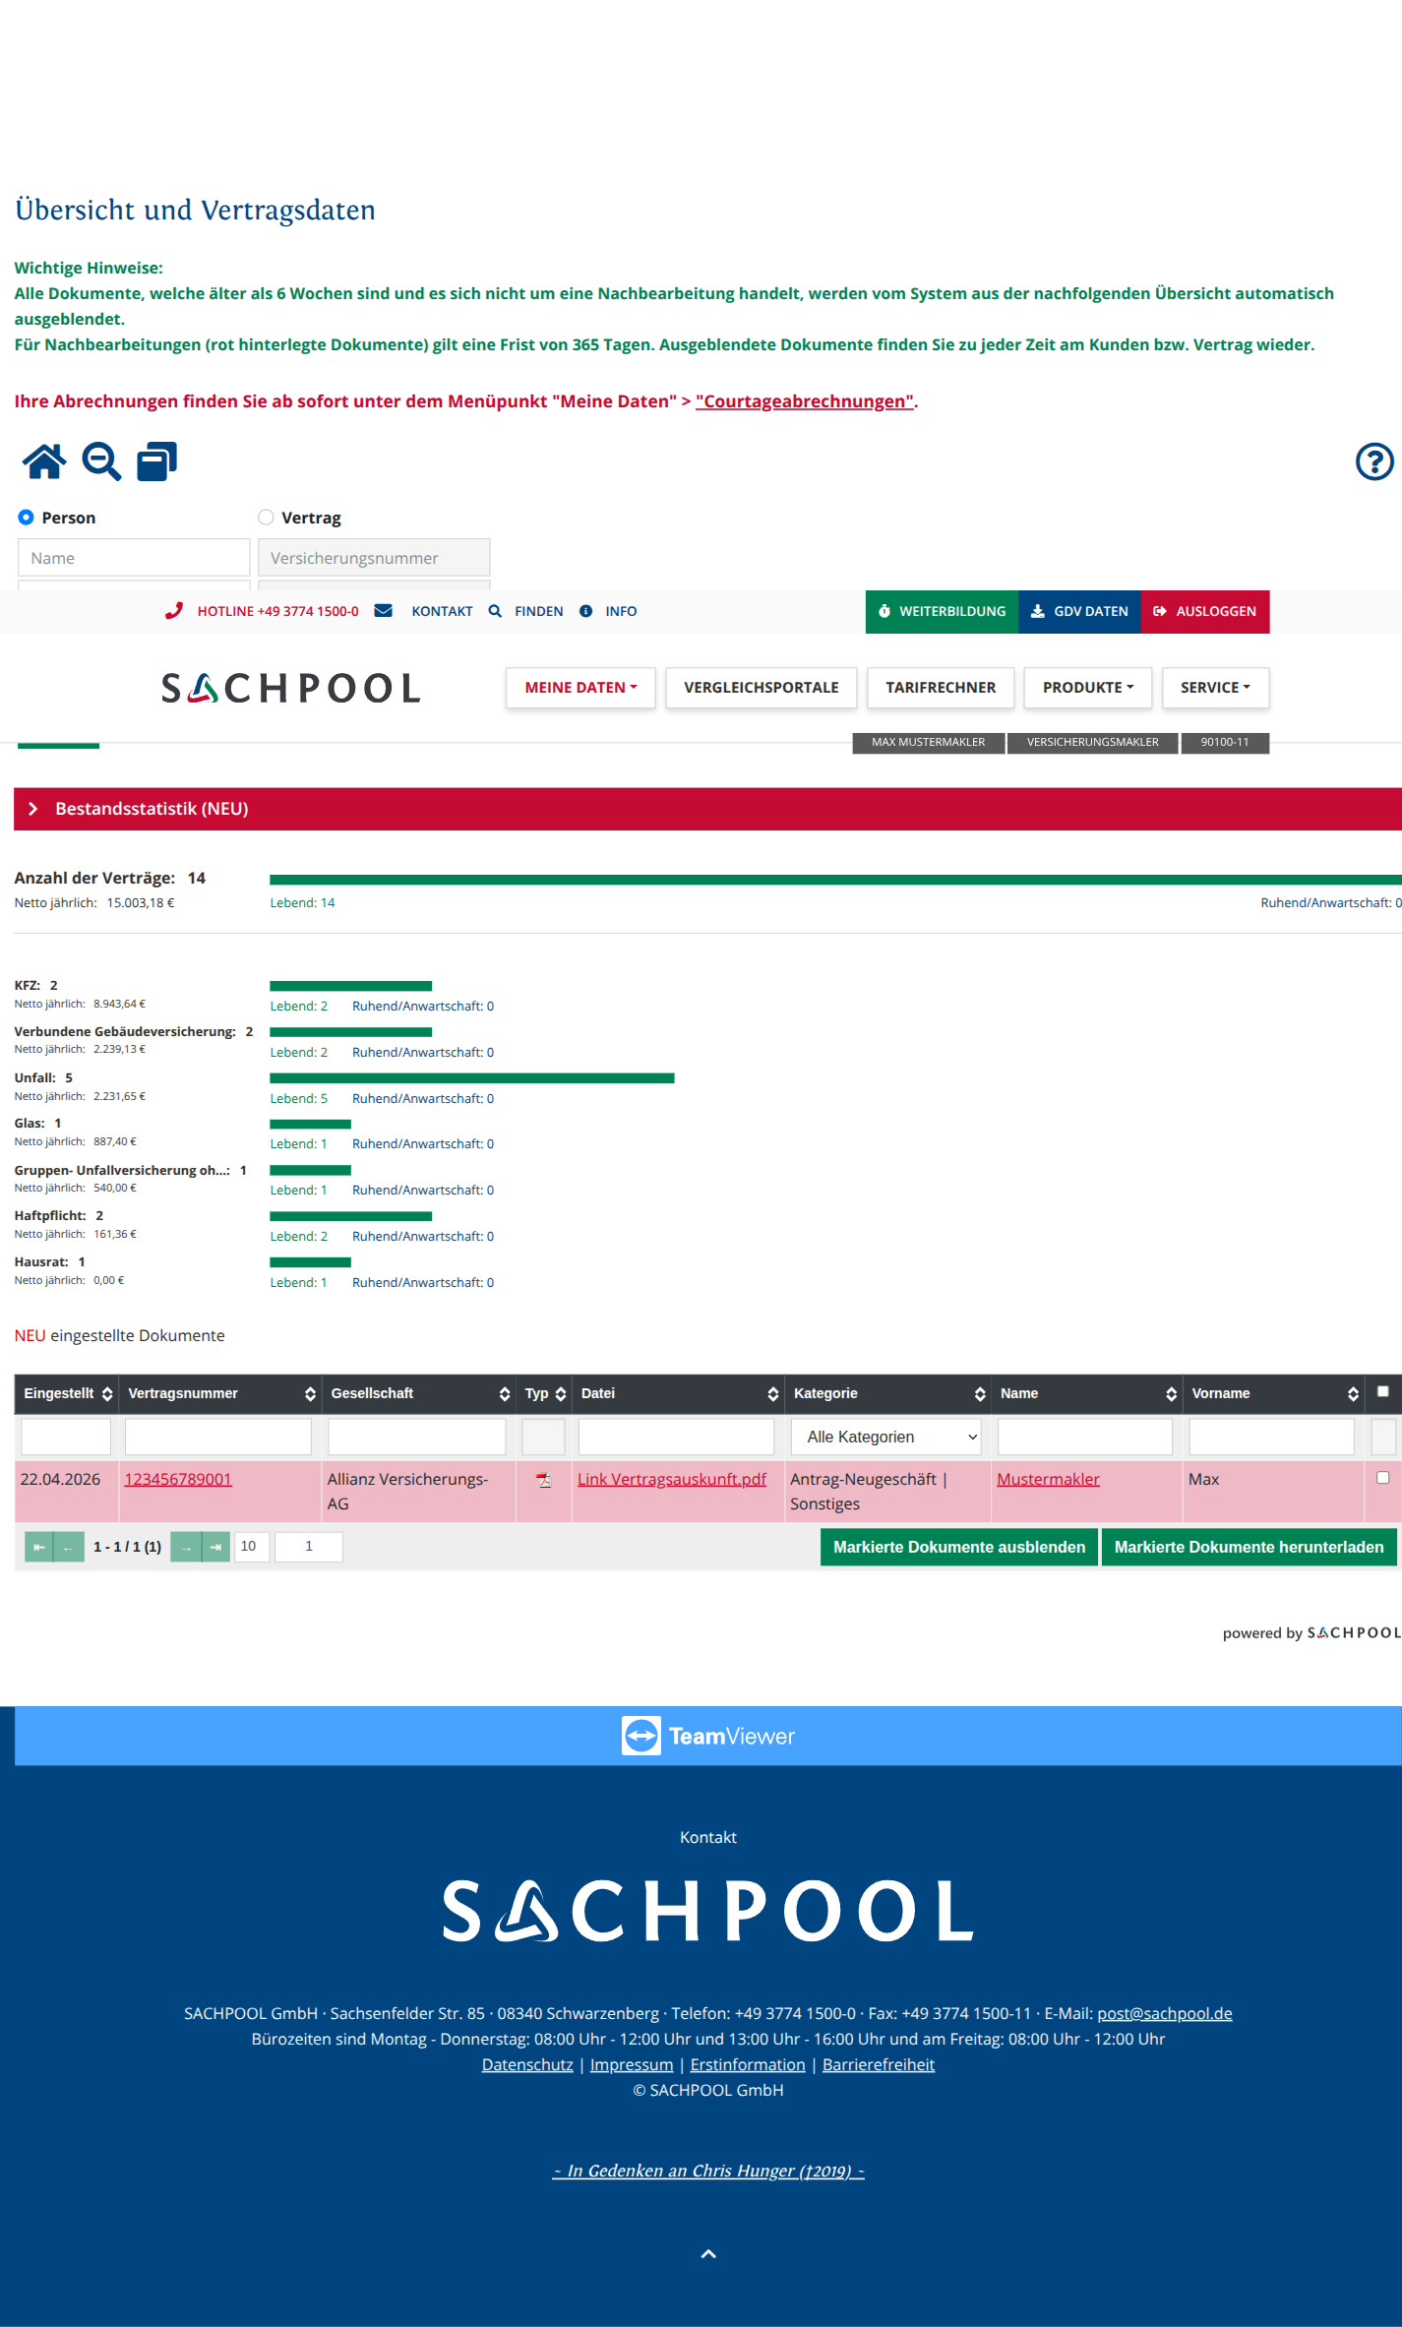Tick the select-all checkbox in the table header
This screenshot has width=1402, height=2327.
pos(1382,1391)
